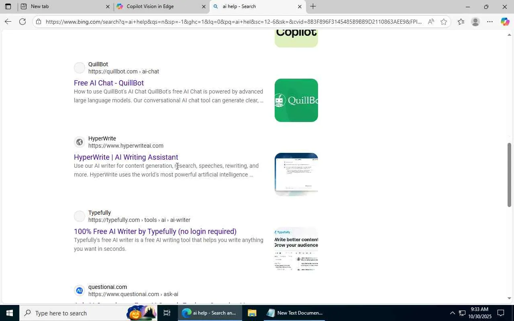Open the taskbar clock and date
Image resolution: width=514 pixels, height=321 pixels.
coord(479,313)
